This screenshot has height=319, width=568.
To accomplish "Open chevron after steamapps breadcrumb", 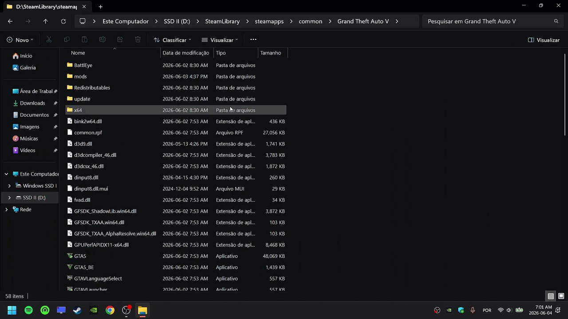I will point(291,21).
